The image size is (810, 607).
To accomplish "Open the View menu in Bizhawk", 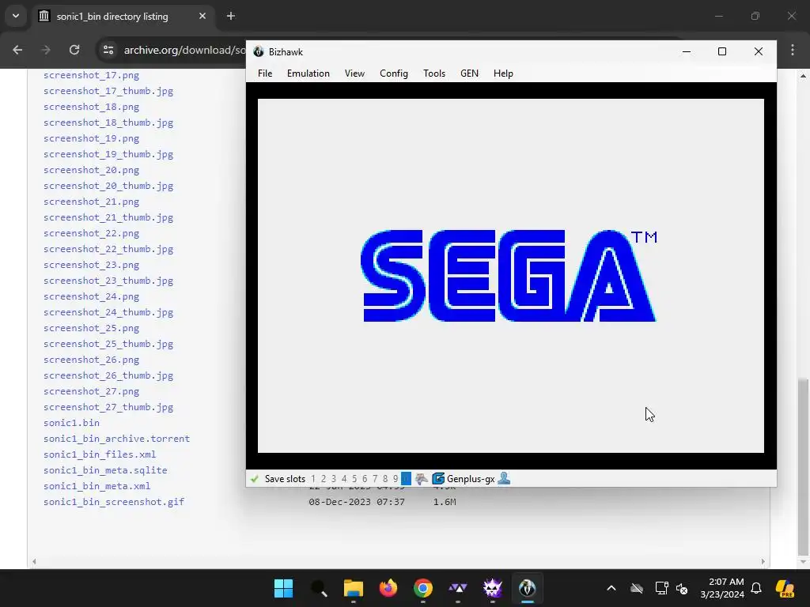I will coord(355,74).
